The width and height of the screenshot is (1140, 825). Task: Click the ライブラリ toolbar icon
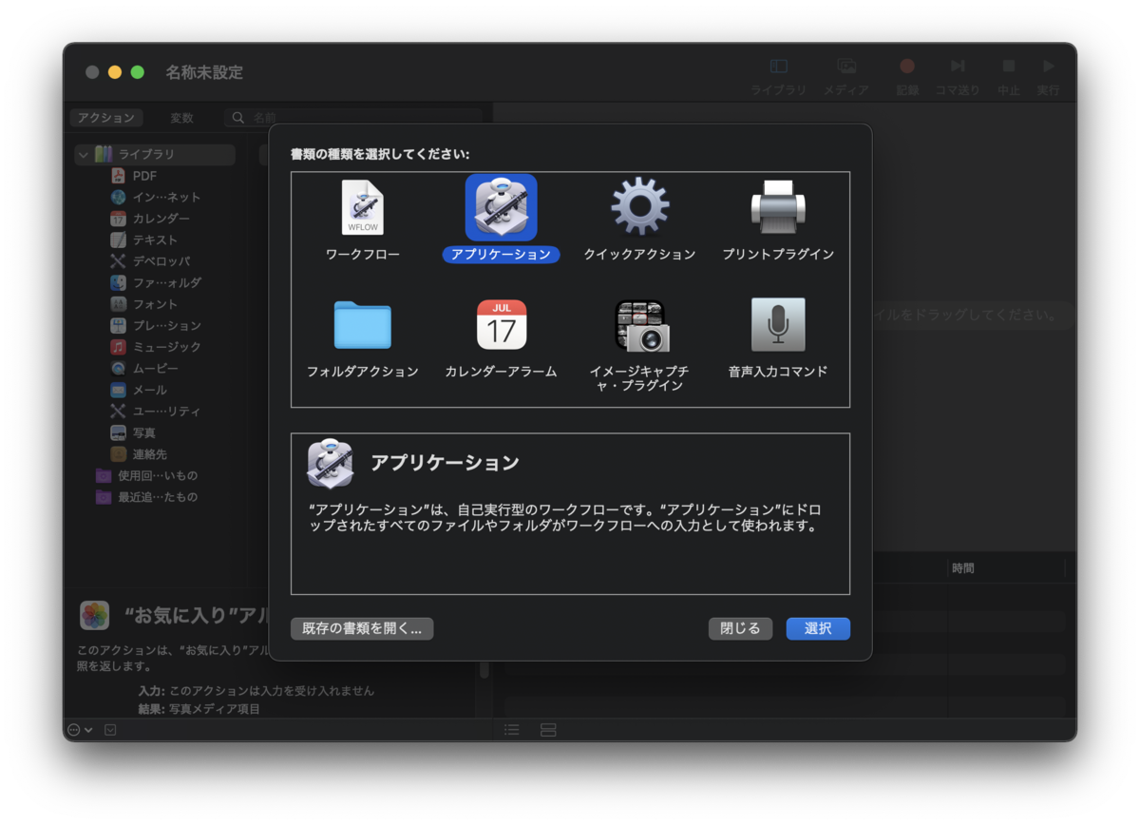point(779,67)
